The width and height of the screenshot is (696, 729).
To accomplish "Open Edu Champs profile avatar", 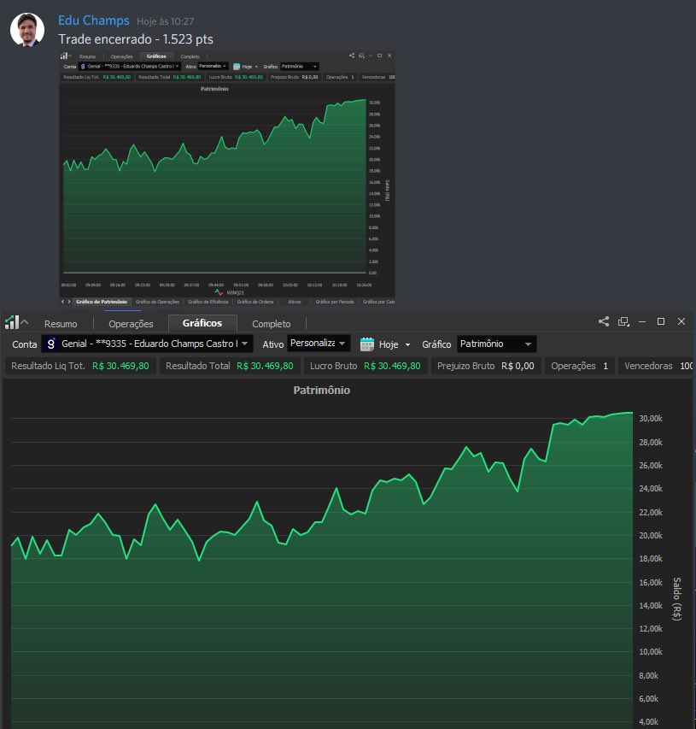I will (x=27, y=30).
